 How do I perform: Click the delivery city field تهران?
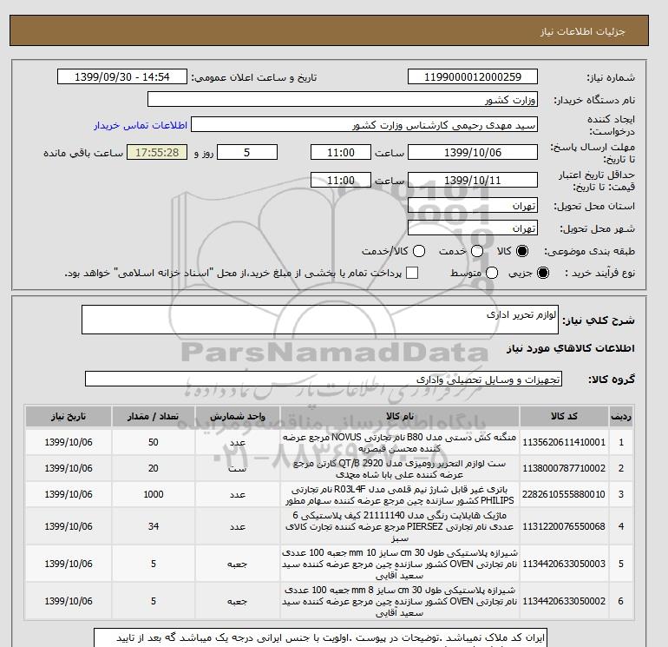click(473, 228)
